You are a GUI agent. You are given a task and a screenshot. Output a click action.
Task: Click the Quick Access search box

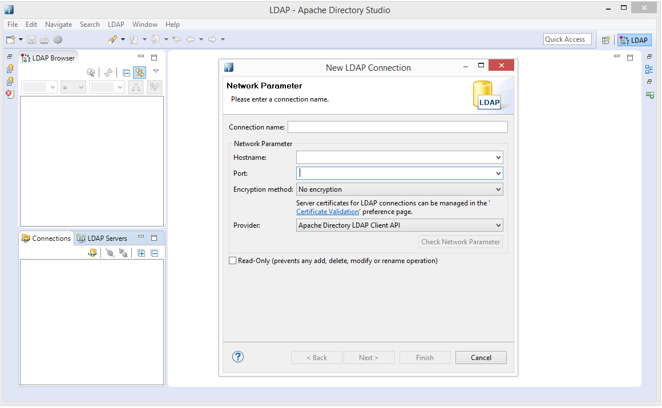pos(567,39)
